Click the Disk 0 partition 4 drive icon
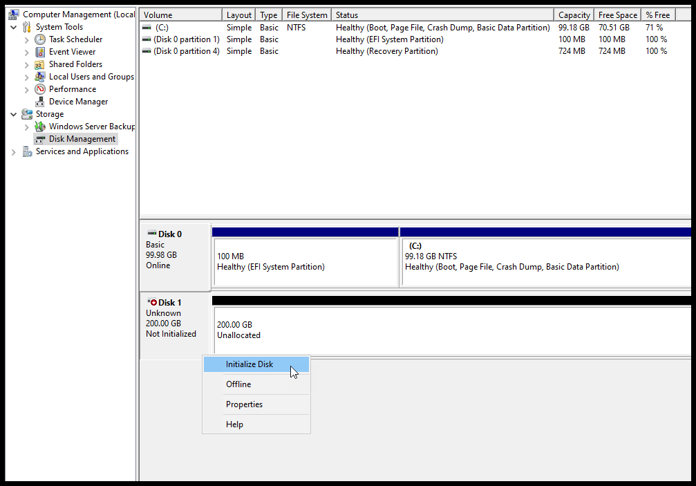The image size is (696, 486). coord(147,51)
